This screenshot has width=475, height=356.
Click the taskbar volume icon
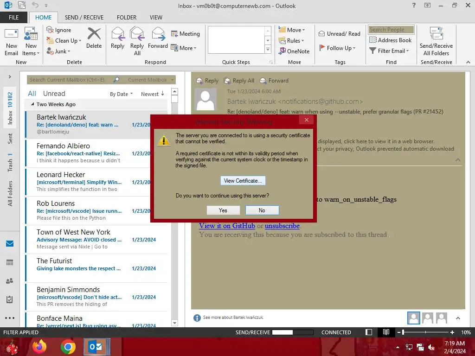click(431, 348)
